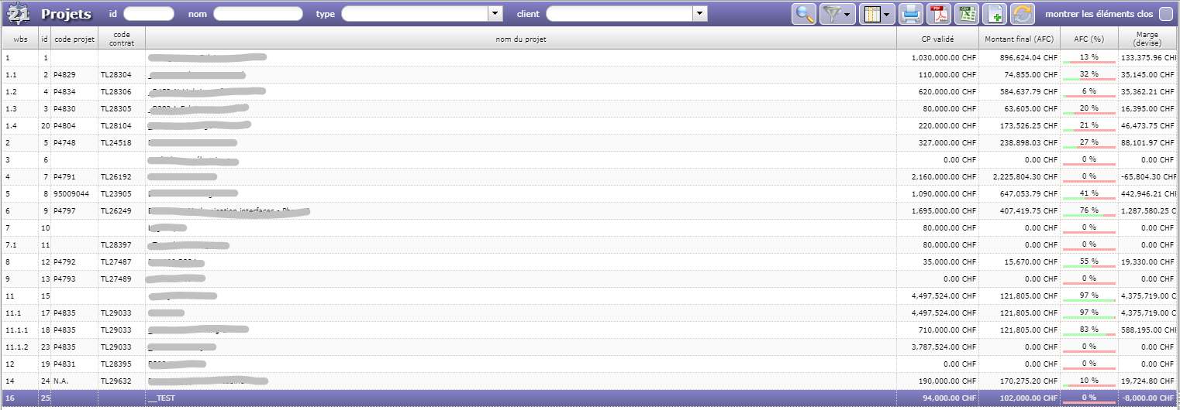Click project code P4829

point(64,75)
